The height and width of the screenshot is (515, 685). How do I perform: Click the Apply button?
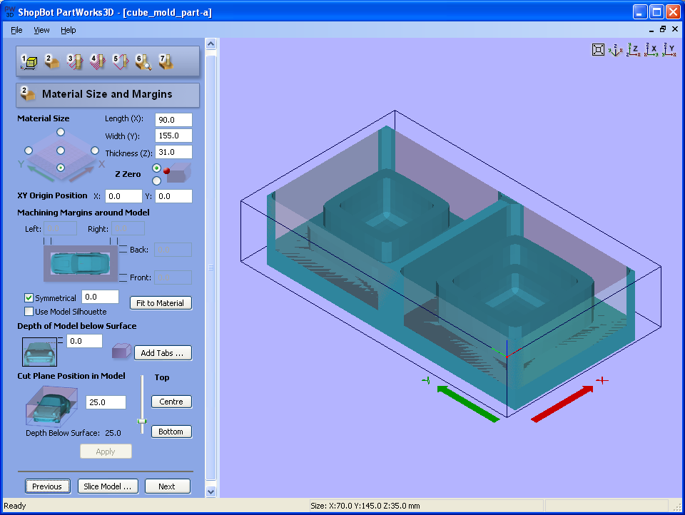(x=106, y=452)
